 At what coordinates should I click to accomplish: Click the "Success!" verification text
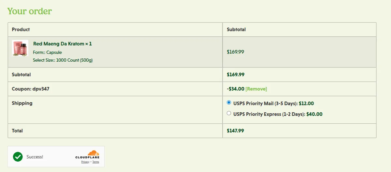click(35, 157)
